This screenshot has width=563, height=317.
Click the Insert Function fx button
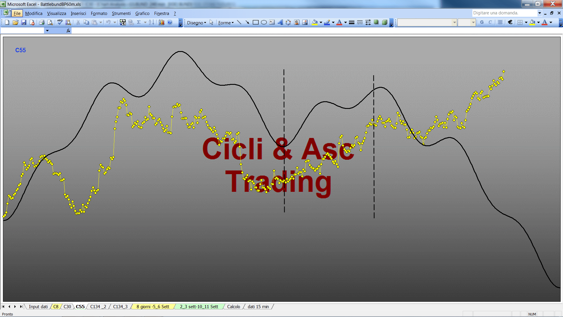(x=68, y=31)
